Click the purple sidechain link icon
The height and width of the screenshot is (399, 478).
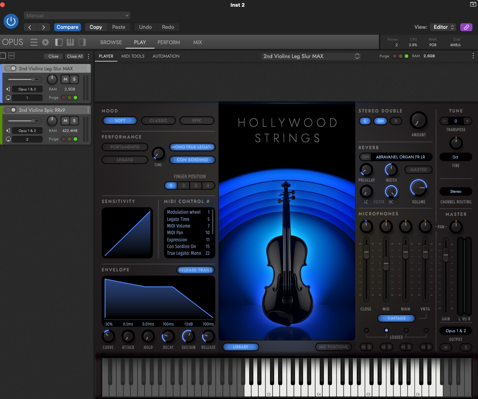(x=467, y=27)
